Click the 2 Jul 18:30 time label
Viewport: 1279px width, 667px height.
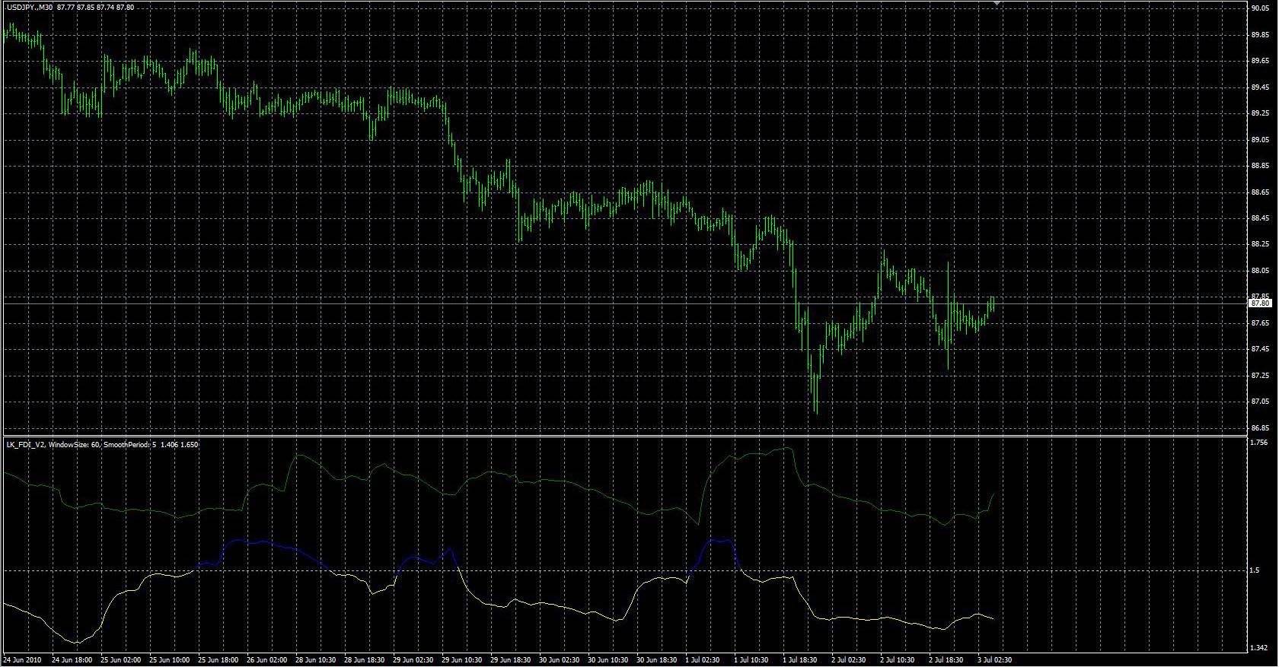947,660
